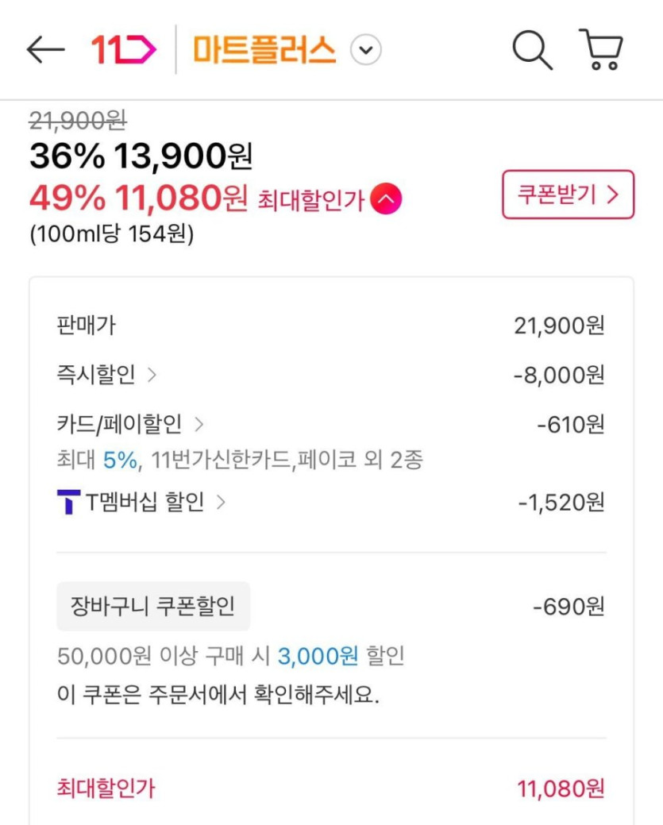The width and height of the screenshot is (663, 825).
Task: Open the 11st logo home
Action: 123,50
